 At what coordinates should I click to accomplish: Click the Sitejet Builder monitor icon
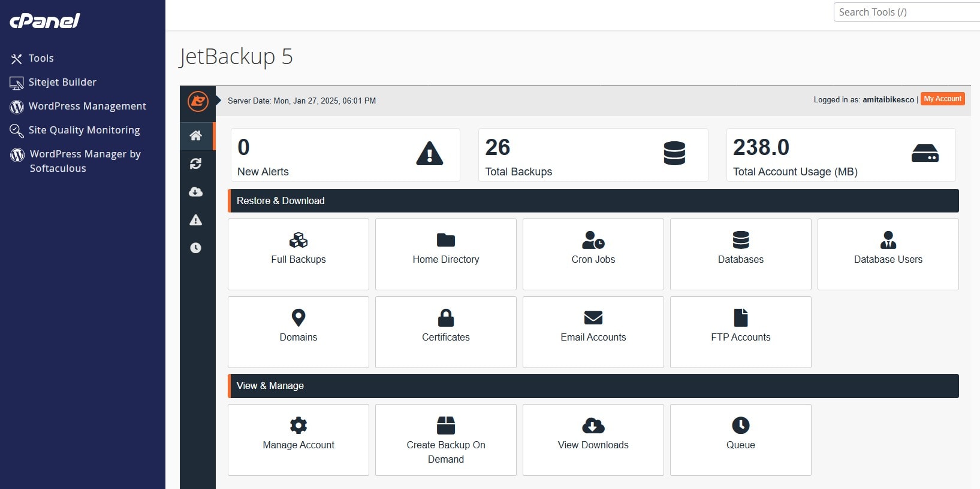16,83
